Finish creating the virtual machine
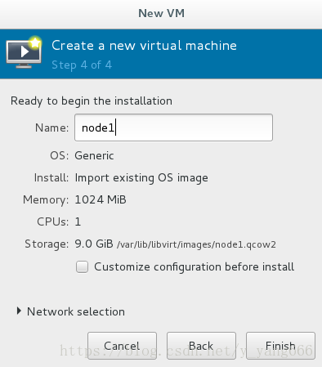The width and height of the screenshot is (322, 367). (x=280, y=346)
